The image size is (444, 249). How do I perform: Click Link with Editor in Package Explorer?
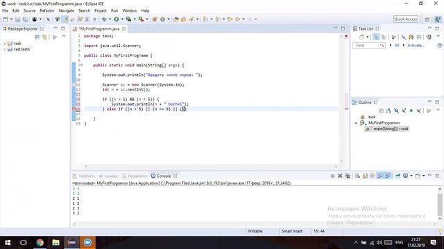[44, 37]
